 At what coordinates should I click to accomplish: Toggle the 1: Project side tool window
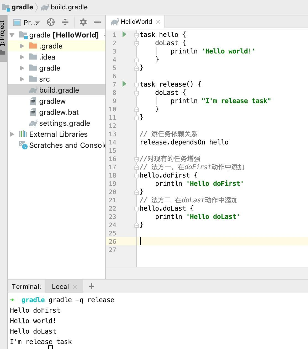pos(3,38)
